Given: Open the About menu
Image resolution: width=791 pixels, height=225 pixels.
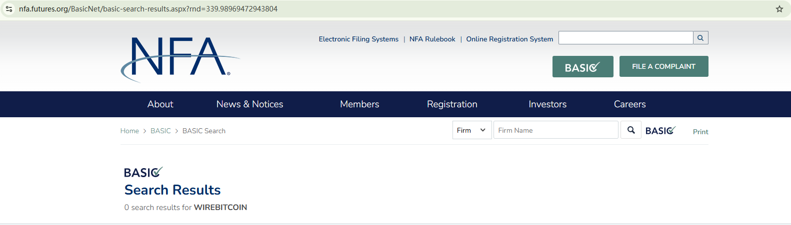Looking at the screenshot, I should pos(160,104).
